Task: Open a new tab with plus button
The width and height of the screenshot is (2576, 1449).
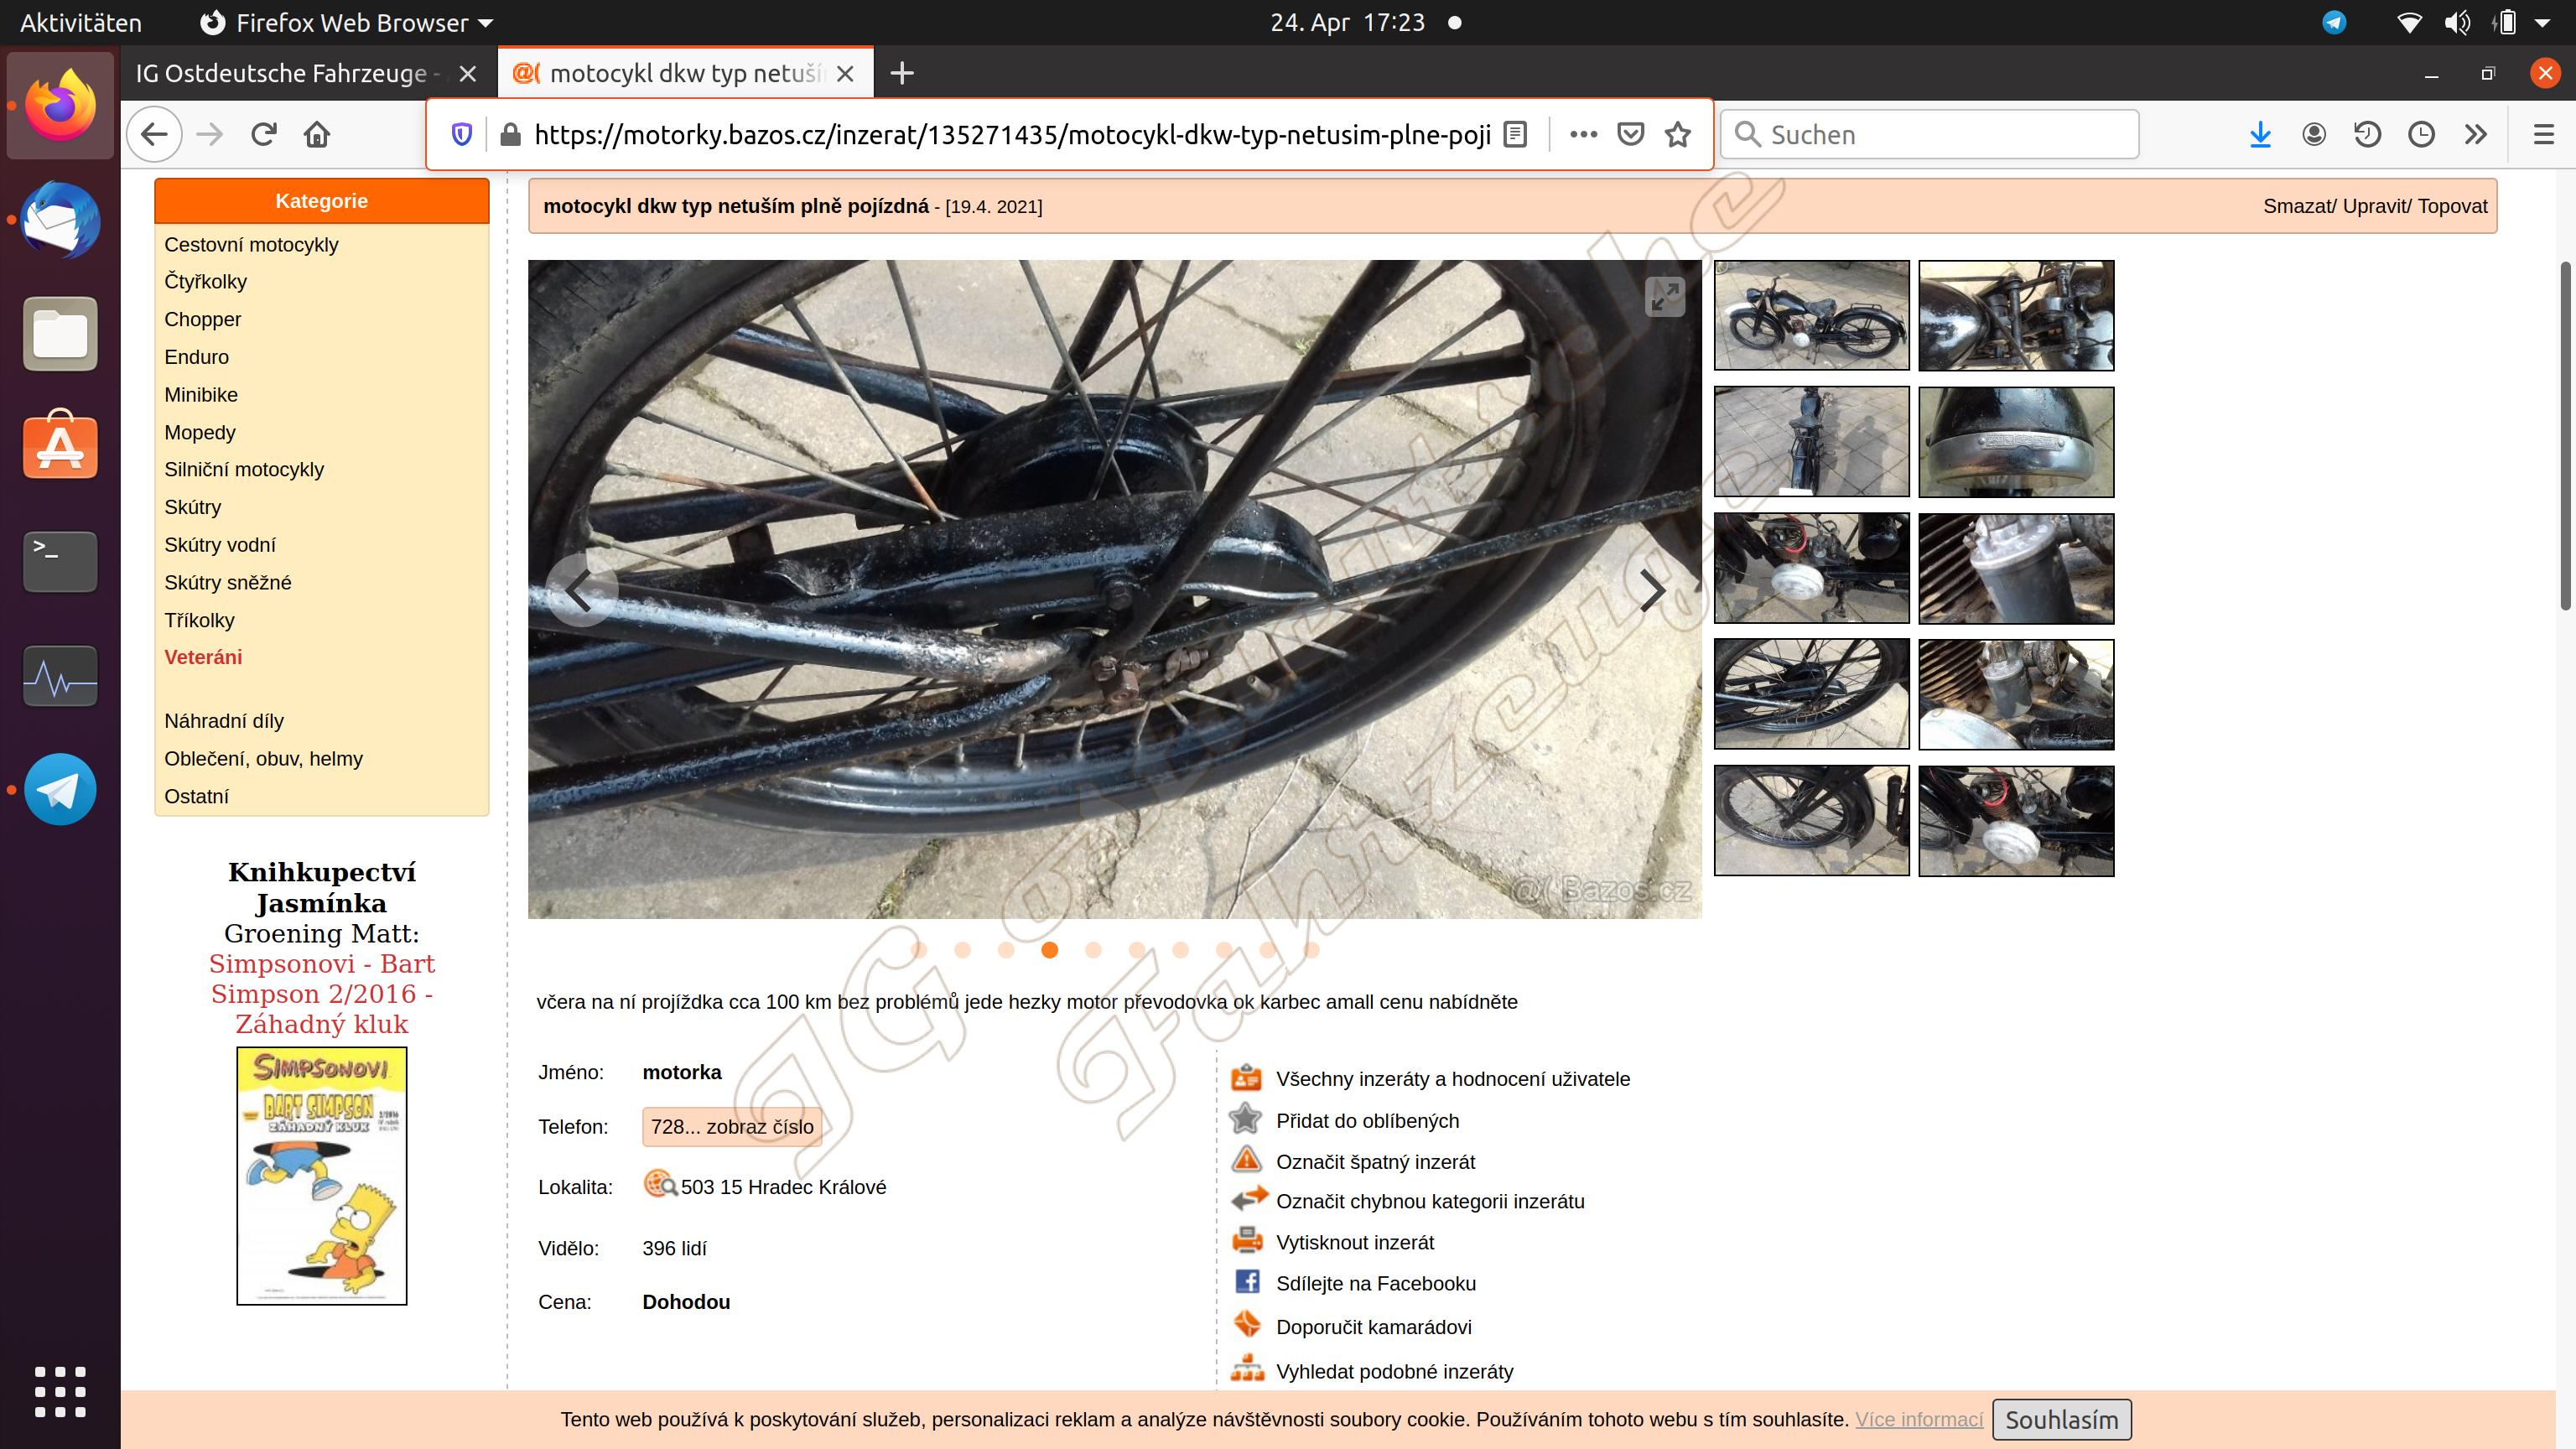Action: point(902,73)
